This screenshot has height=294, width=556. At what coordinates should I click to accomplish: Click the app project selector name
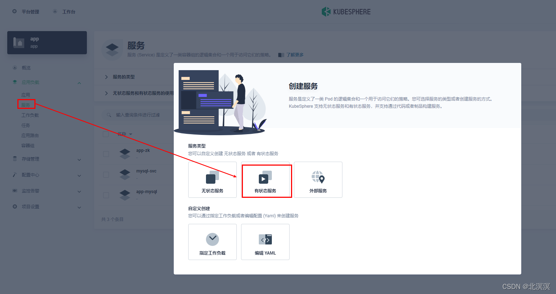(34, 39)
